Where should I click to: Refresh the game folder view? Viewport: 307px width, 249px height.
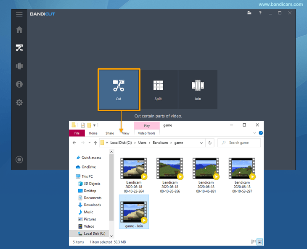(210, 143)
